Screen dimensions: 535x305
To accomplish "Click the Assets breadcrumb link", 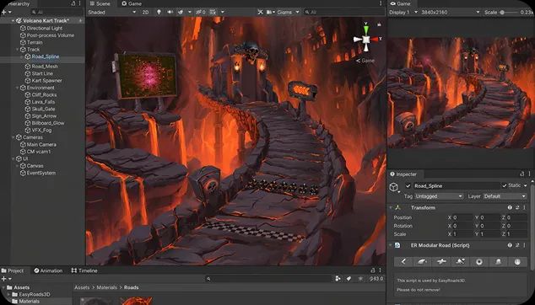I will (82, 287).
